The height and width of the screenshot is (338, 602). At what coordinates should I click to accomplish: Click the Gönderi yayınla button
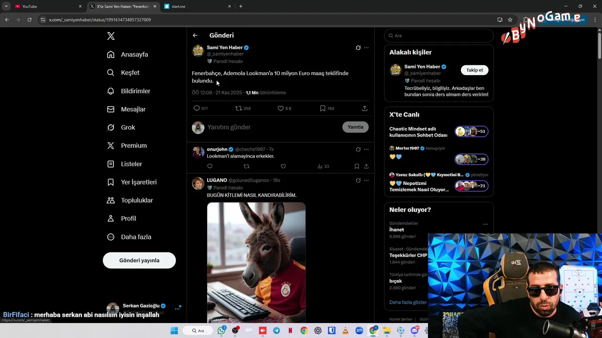[139, 261]
